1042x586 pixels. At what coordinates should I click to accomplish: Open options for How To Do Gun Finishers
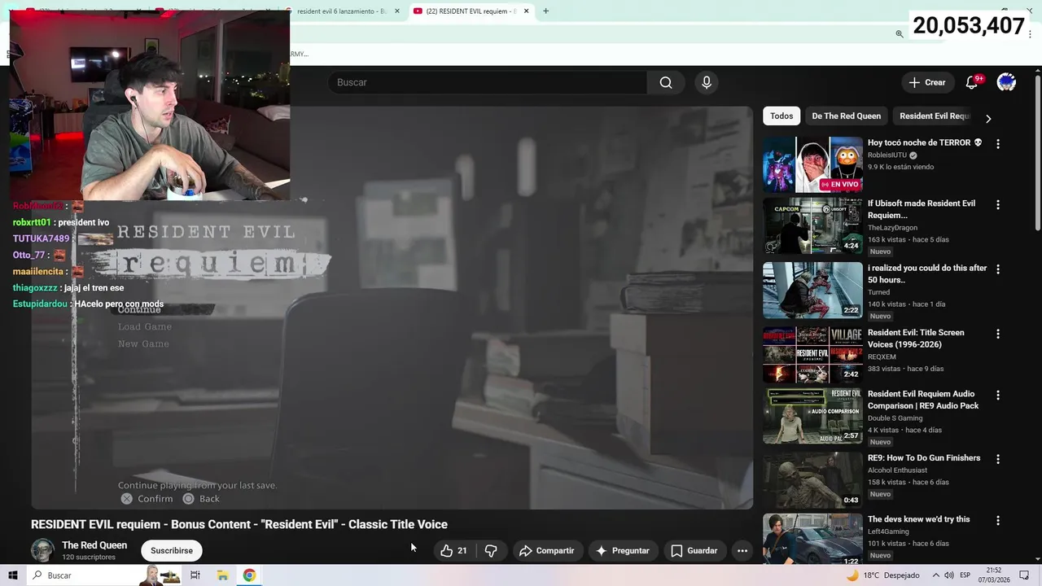pos(998,459)
